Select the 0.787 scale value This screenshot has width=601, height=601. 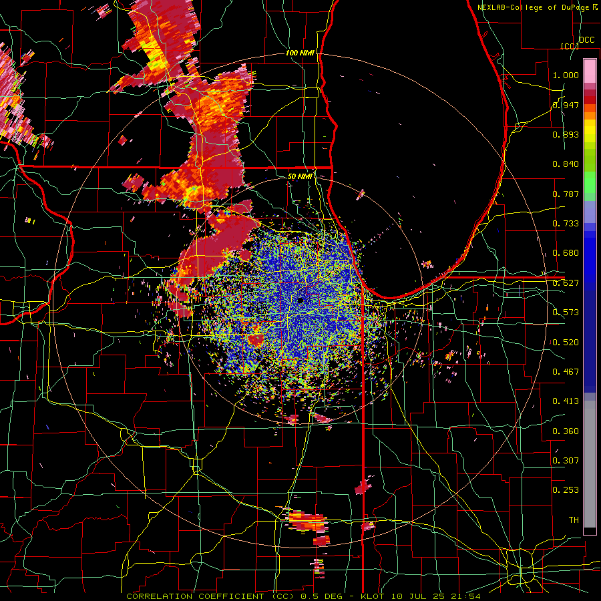coord(566,194)
